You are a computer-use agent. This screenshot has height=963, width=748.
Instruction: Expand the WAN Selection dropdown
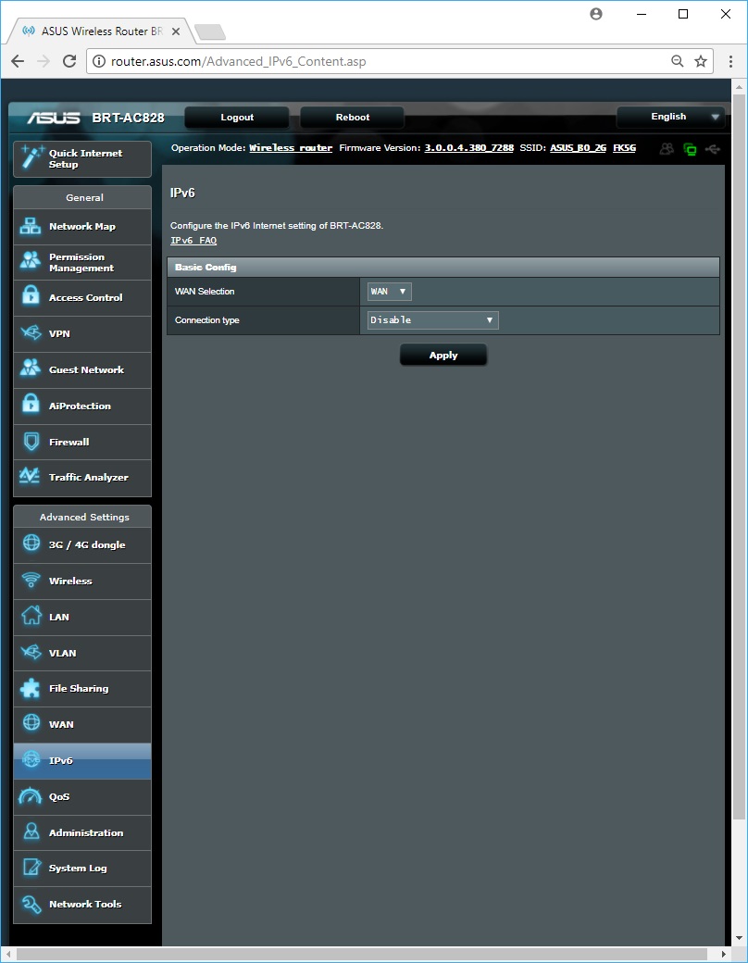click(389, 292)
